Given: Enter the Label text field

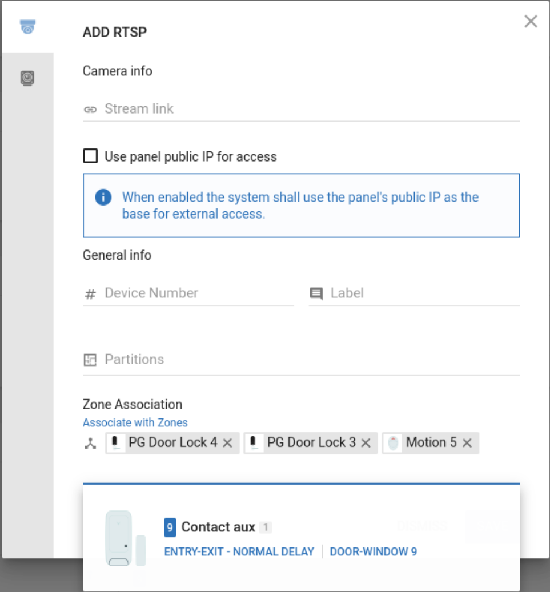Looking at the screenshot, I should click(x=423, y=293).
